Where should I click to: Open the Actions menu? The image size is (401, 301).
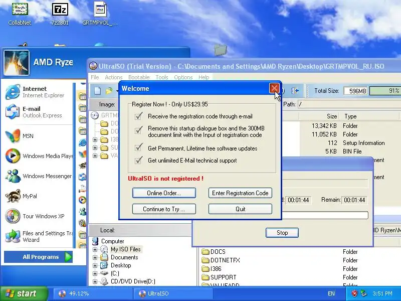[x=114, y=77]
